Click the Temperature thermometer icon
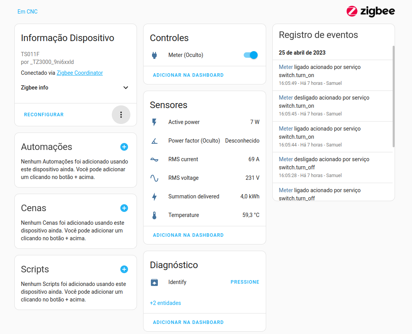Image resolution: width=412 pixels, height=334 pixels. pyautogui.click(x=154, y=215)
